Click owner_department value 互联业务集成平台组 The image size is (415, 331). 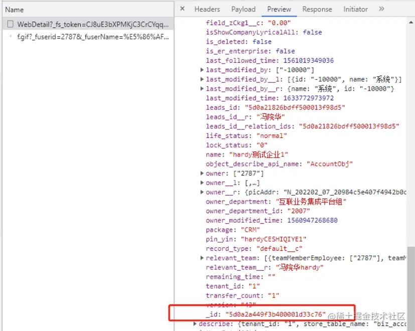click(x=311, y=202)
